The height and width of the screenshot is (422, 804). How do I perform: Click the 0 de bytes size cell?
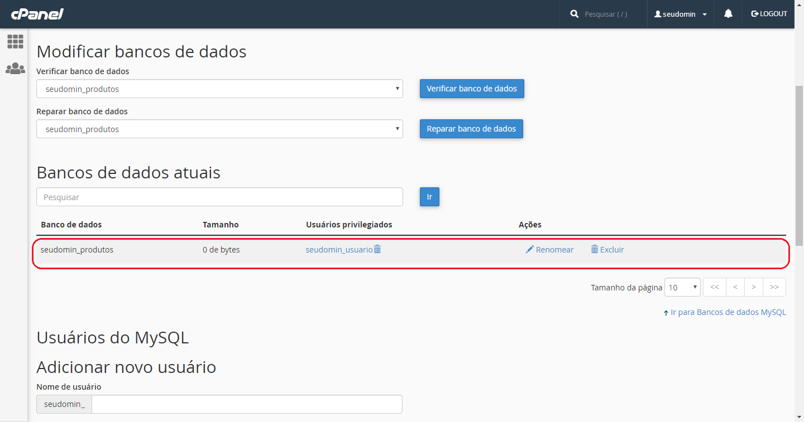221,250
